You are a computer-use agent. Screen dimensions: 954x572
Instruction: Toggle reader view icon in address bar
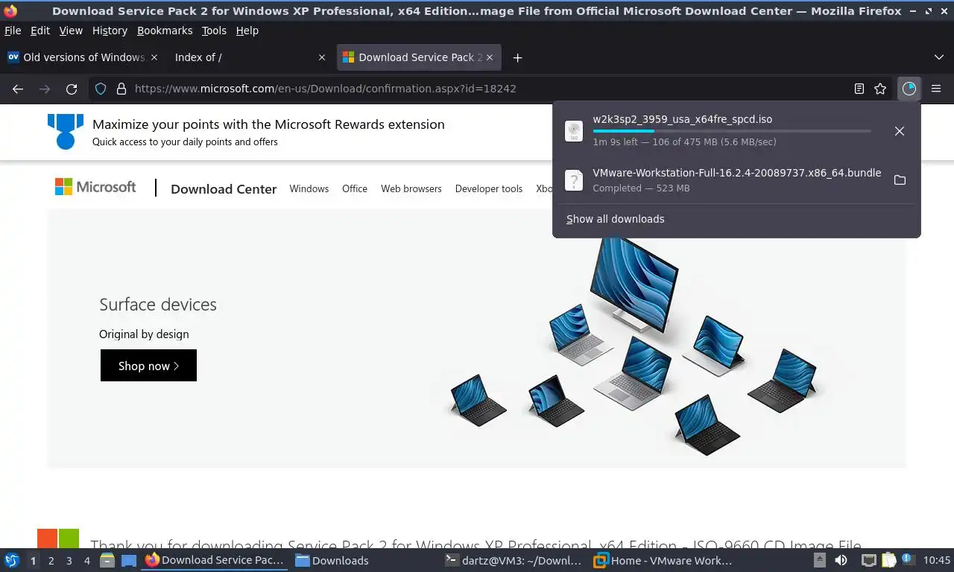(x=859, y=89)
